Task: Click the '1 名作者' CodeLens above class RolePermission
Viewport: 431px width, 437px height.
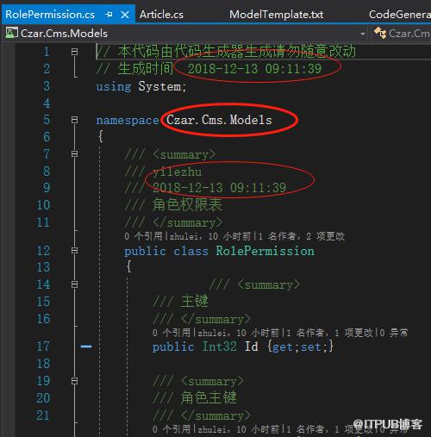Action: [277, 236]
